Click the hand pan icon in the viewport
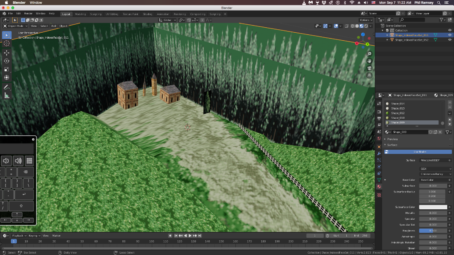This screenshot has height=255, width=454. [369, 61]
